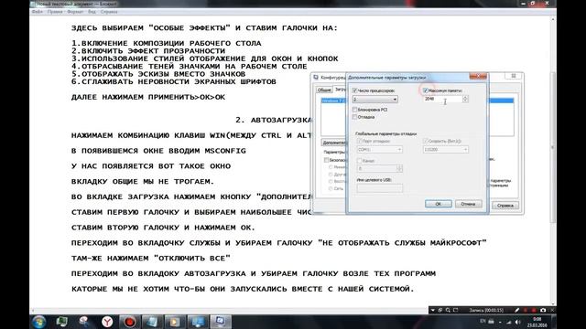Screen dimensions: 586x329
Task: Select the Сеть radio button in msconfig
Action: coord(331,189)
